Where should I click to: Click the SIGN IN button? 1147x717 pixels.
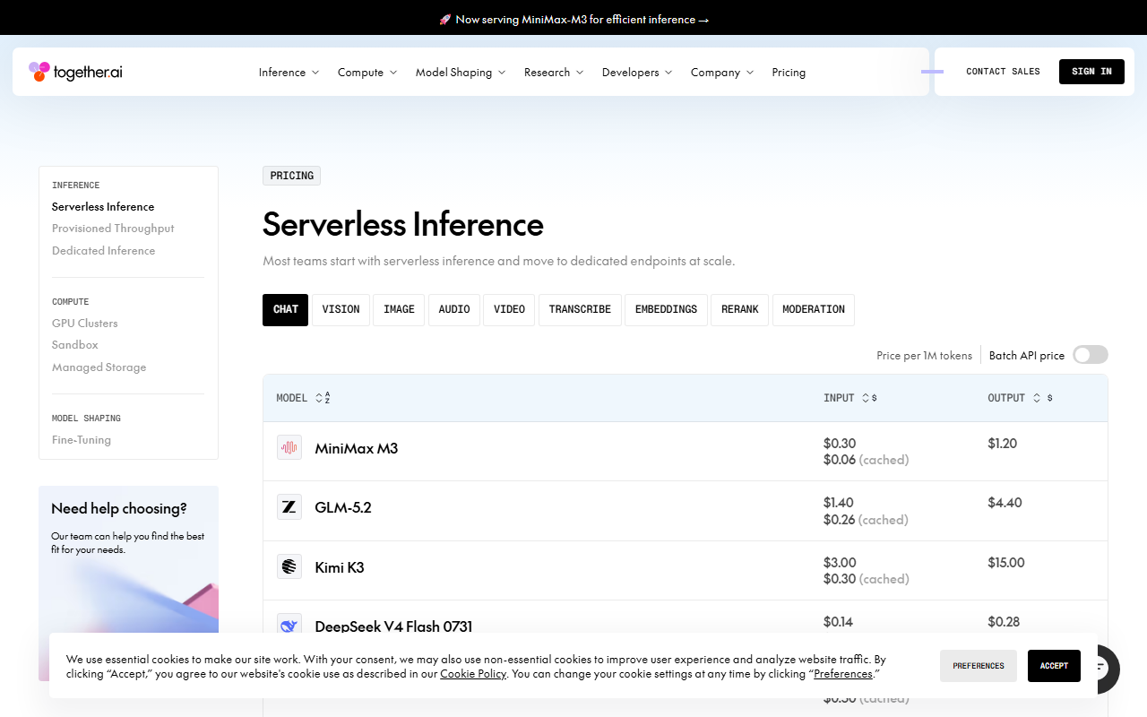click(1091, 72)
